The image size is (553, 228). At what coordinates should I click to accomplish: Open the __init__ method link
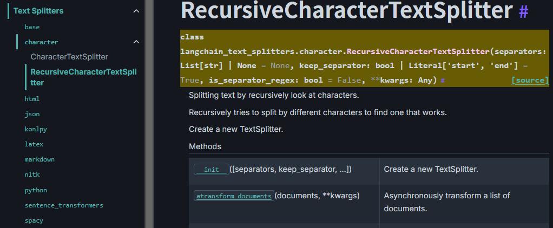click(212, 170)
